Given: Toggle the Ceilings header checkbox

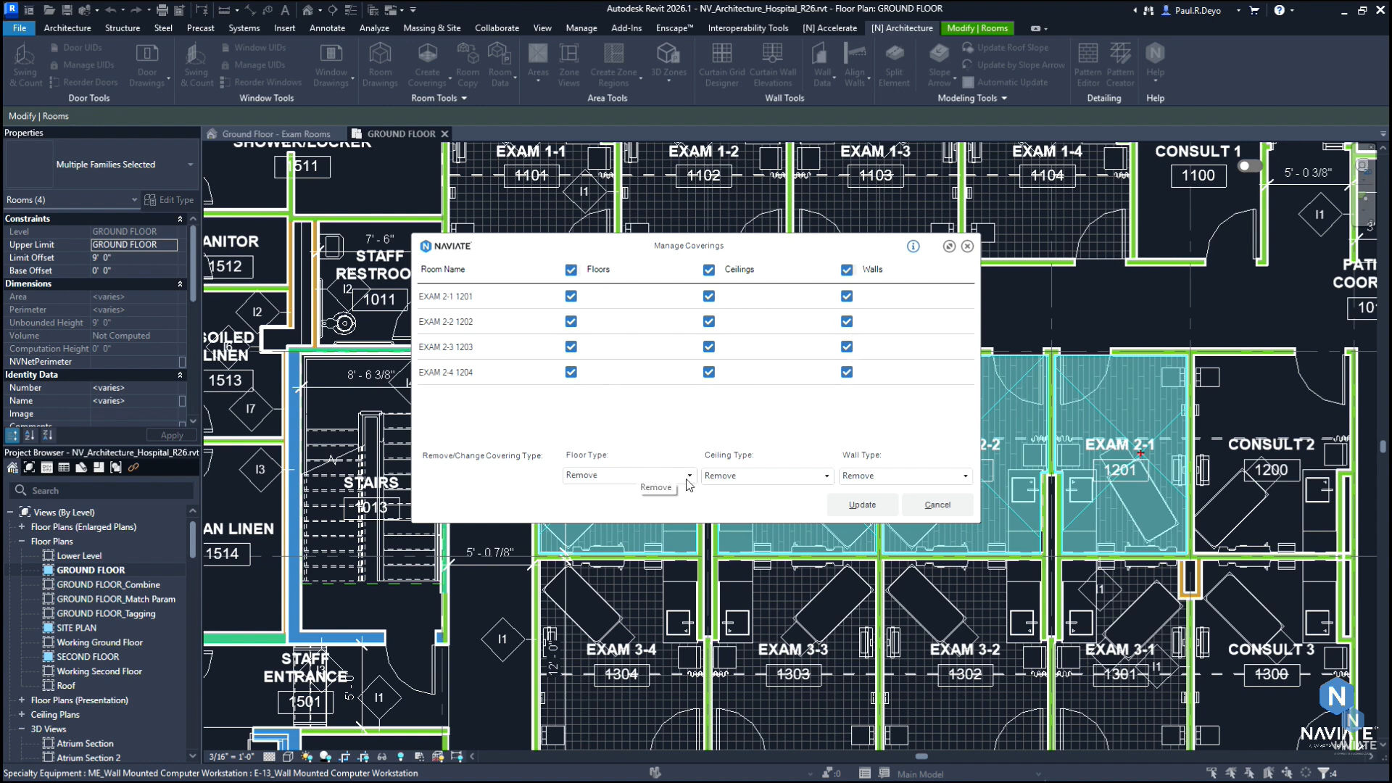Looking at the screenshot, I should click(x=708, y=269).
